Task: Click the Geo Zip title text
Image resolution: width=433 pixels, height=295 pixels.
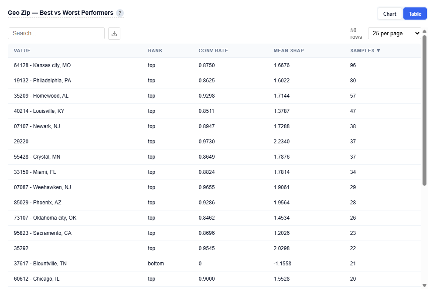Action: point(60,13)
